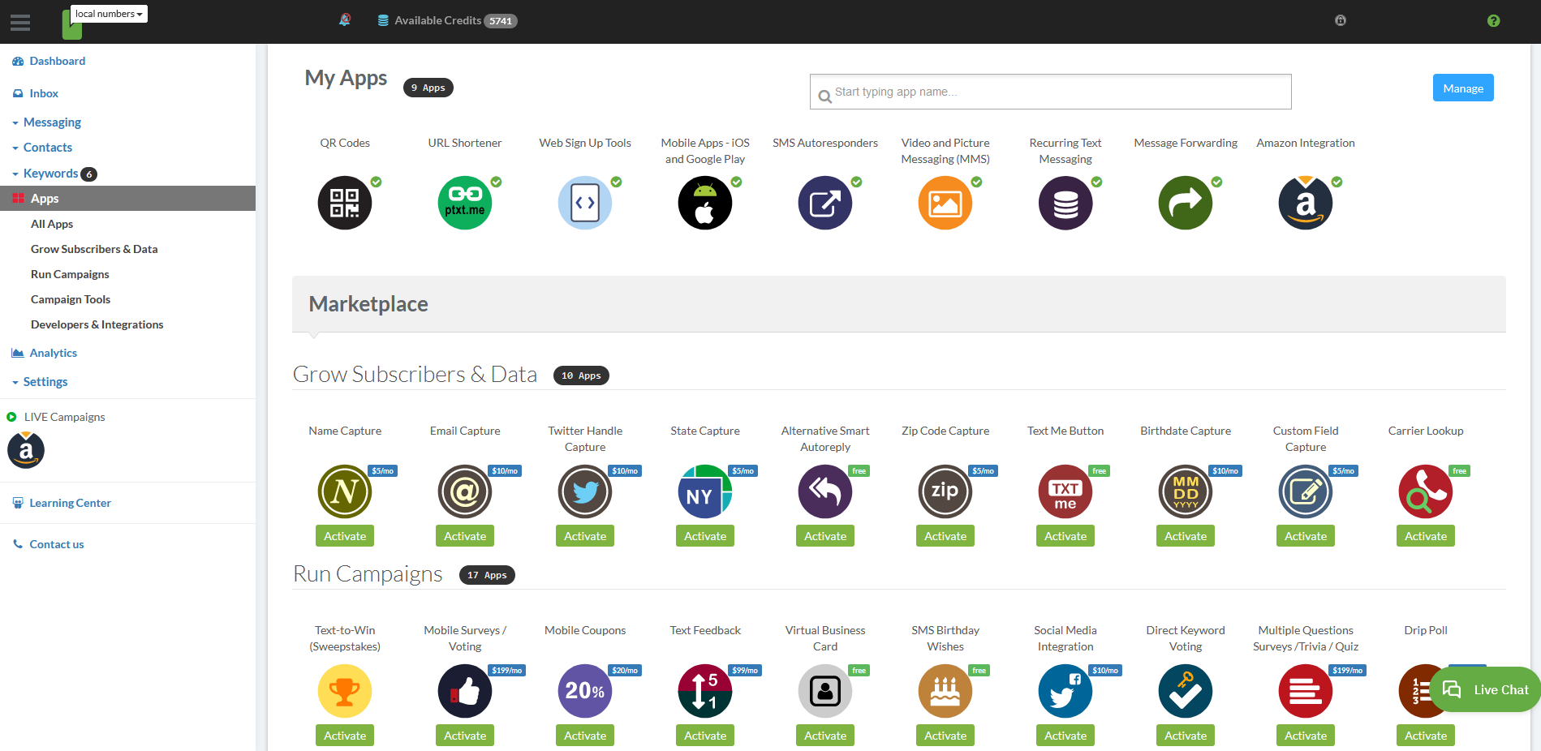
Task: Click the app name search field
Action: click(x=1049, y=92)
